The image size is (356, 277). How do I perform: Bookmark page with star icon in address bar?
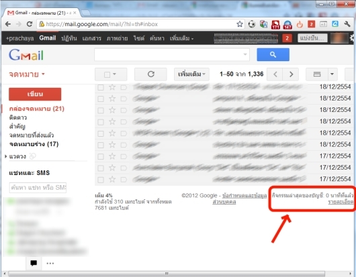240,24
